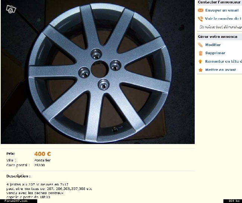Image resolution: width=242 pixels, height=203 pixels.
Task: Click the orange up-arrow Remonter icon
Action: point(200,62)
